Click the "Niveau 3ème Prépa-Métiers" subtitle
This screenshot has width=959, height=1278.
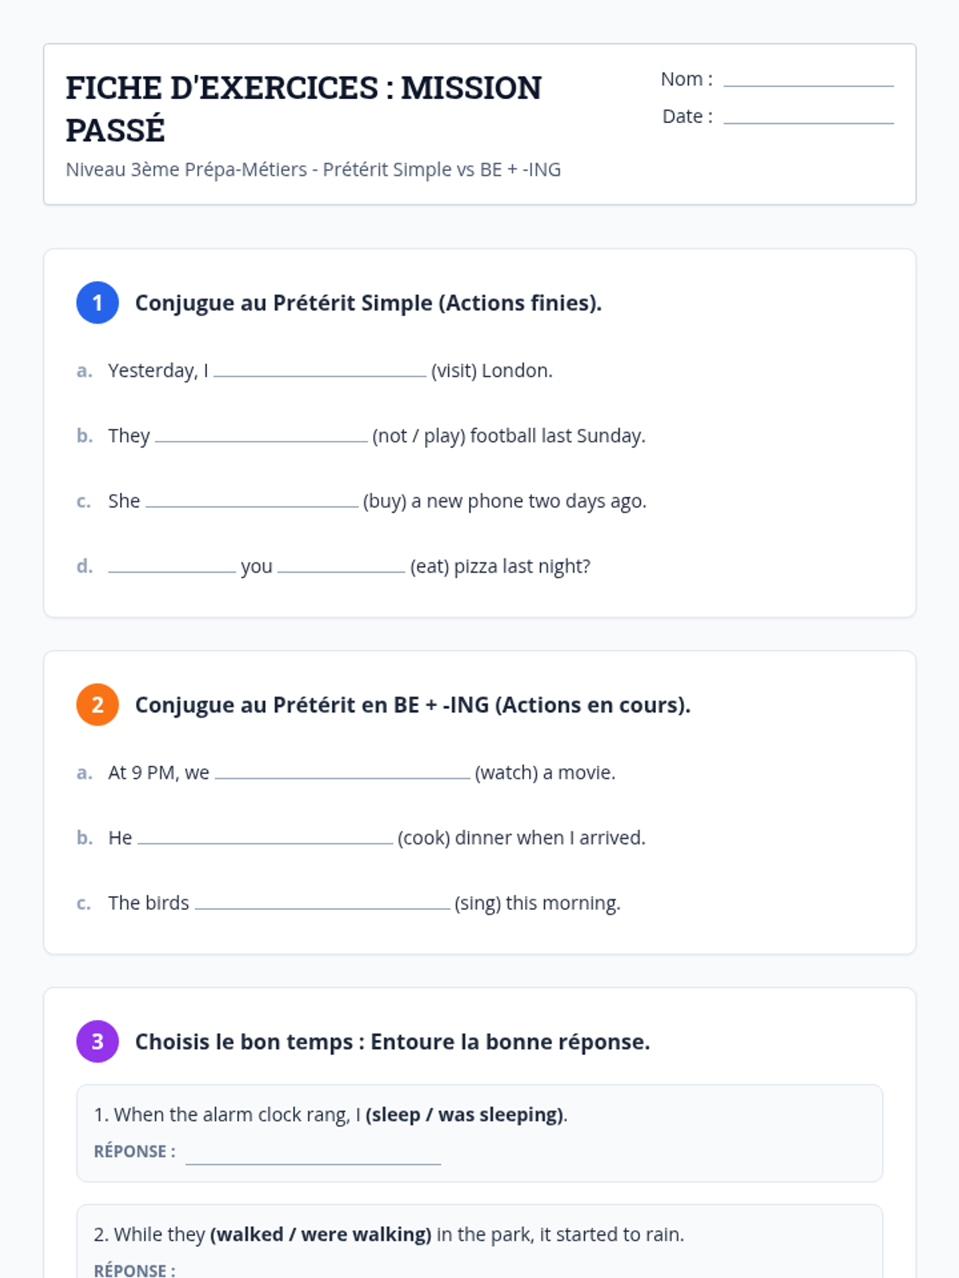pyautogui.click(x=313, y=169)
